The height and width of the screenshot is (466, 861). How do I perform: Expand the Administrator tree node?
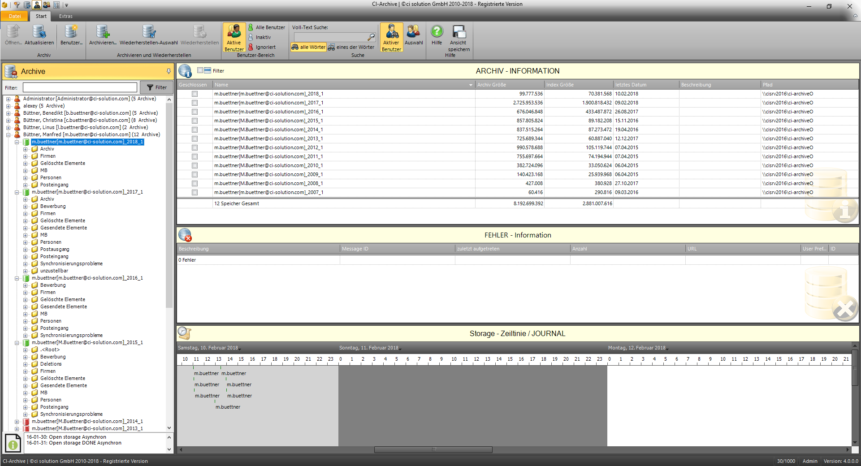[x=8, y=99]
